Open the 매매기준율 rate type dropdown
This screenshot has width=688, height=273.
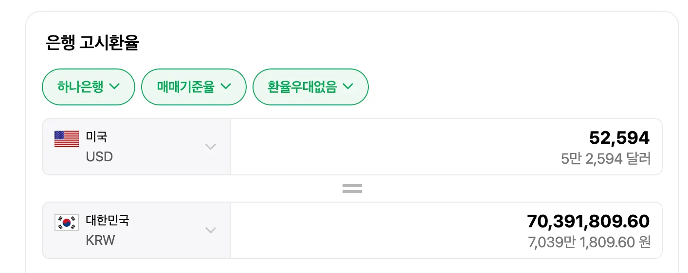(194, 87)
